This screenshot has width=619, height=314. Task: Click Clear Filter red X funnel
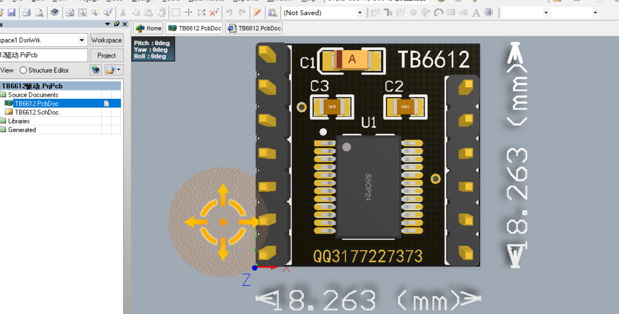pos(214,13)
